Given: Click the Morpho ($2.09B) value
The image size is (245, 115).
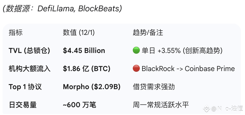Looking at the screenshot, I should coord(92,87).
